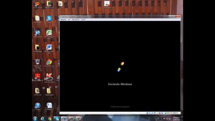Screen dimensions: 215x121
Task: Select the Kaspersky Anti-Virus 2013 icon
Action: point(49,78)
